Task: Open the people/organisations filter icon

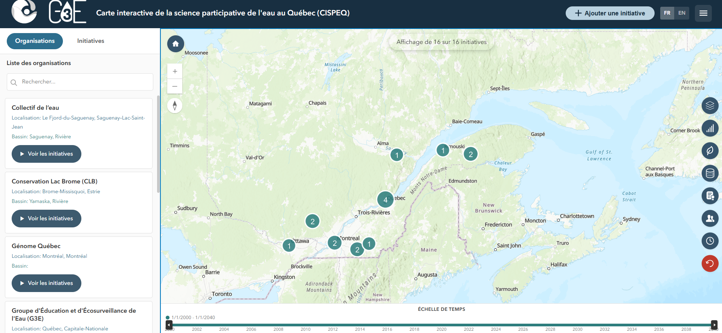Action: pos(710,218)
